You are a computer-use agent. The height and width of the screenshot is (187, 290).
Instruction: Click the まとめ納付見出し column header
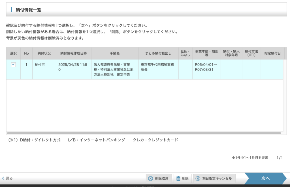point(158,53)
